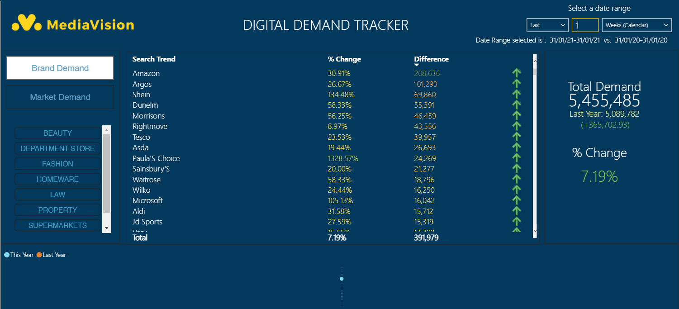This screenshot has width=679, height=309.
Task: Sort table by the Difference column header
Action: (x=432, y=59)
